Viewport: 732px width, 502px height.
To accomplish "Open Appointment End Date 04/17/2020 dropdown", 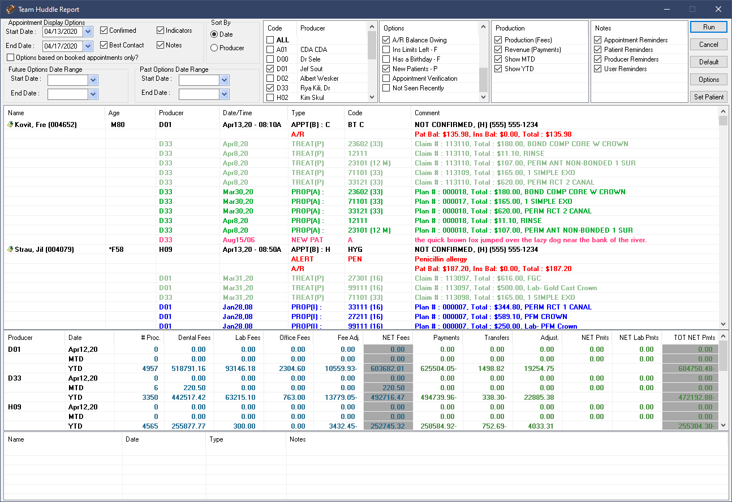I will click(x=88, y=46).
